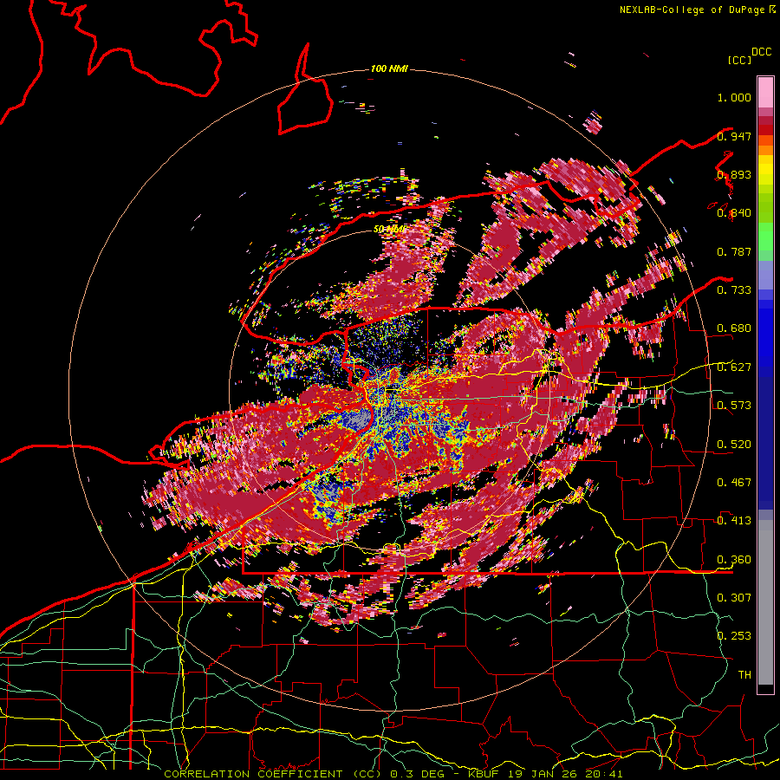Click the Correlation Coefficient KBUF caption text
The width and height of the screenshot is (780, 780).
coord(393,774)
